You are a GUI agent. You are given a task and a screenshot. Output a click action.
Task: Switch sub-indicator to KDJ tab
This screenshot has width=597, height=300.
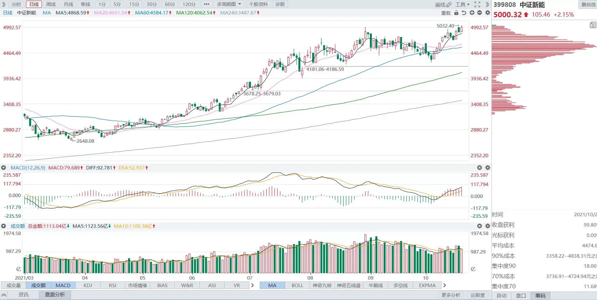(88, 286)
